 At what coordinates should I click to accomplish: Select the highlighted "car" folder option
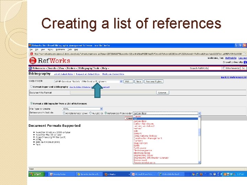(x=165, y=119)
